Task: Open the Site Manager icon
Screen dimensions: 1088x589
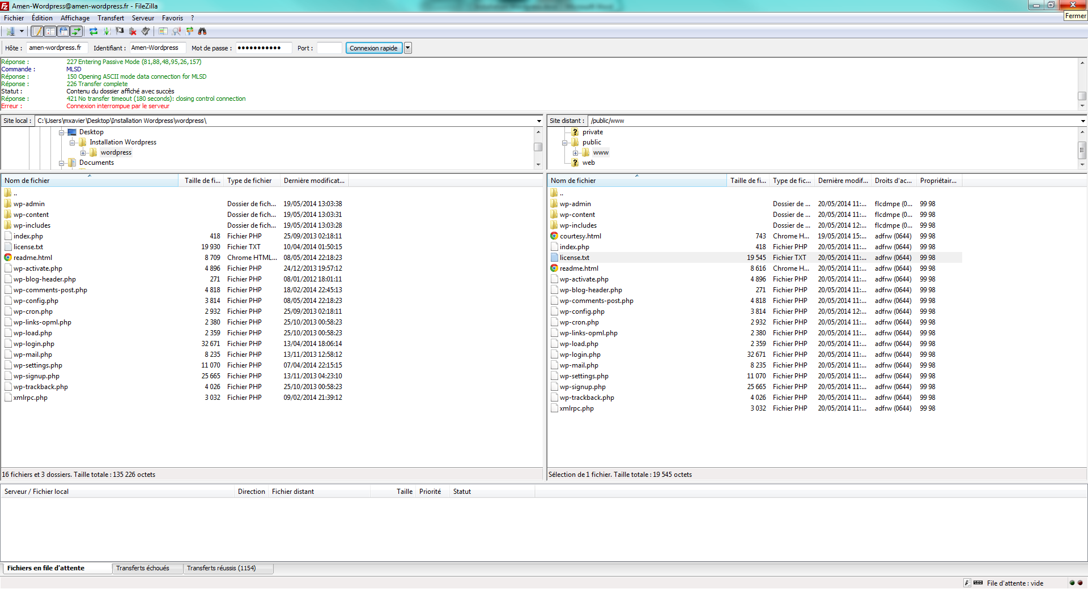Action: click(10, 31)
